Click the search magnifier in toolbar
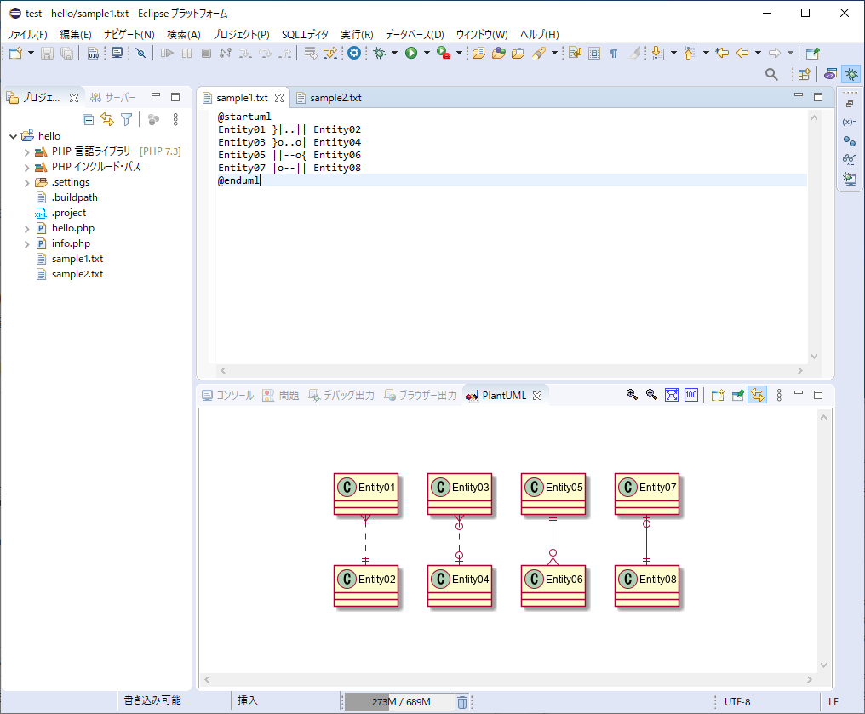 (x=771, y=74)
